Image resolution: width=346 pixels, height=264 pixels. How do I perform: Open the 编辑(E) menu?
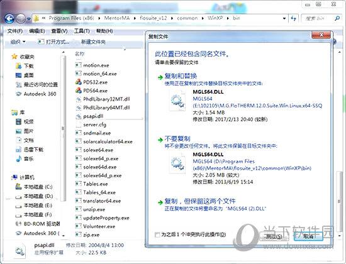click(37, 31)
